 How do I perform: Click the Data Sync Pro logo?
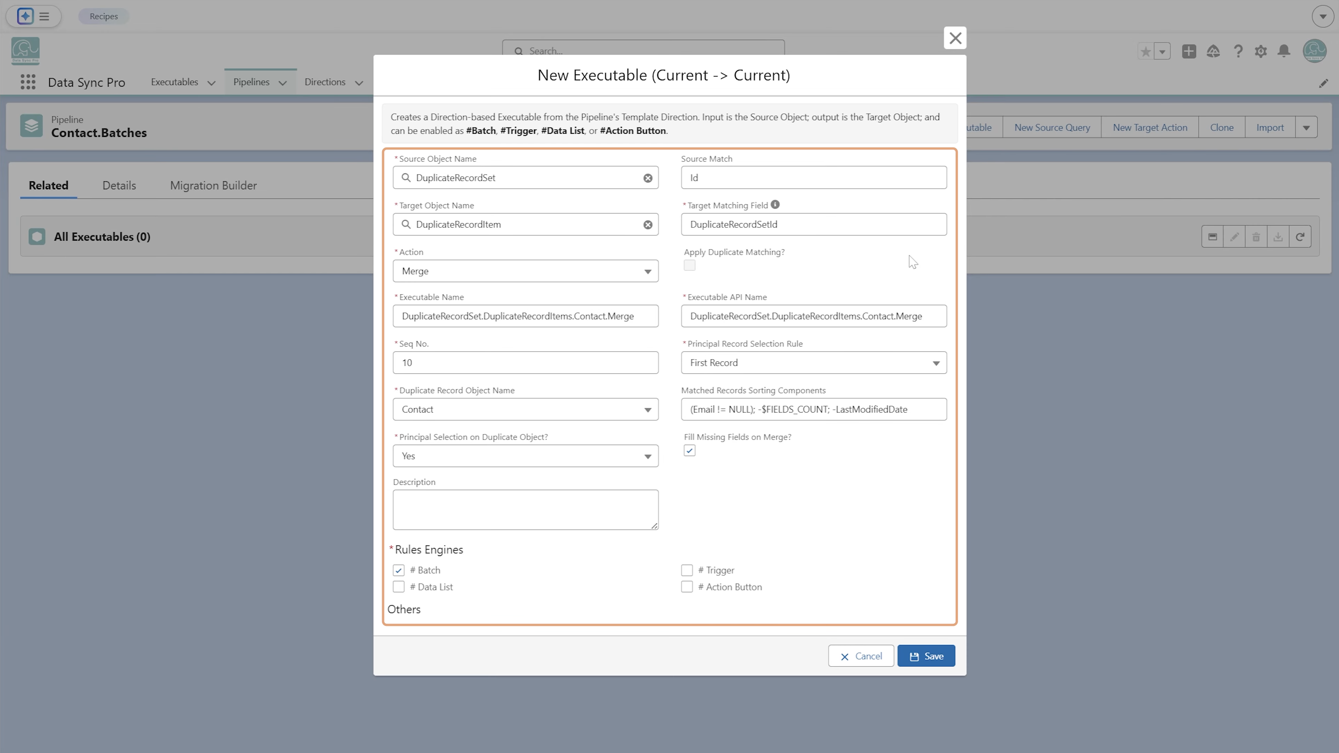(25, 51)
